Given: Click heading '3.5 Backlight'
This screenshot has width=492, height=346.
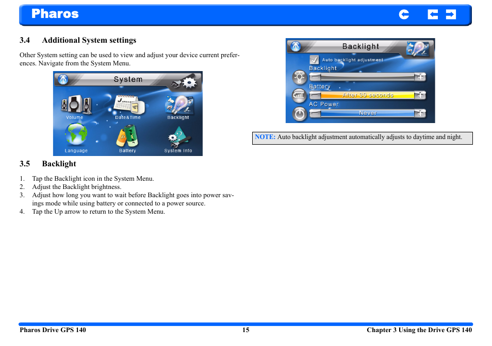Looking at the screenshot, I should pos(47,164).
